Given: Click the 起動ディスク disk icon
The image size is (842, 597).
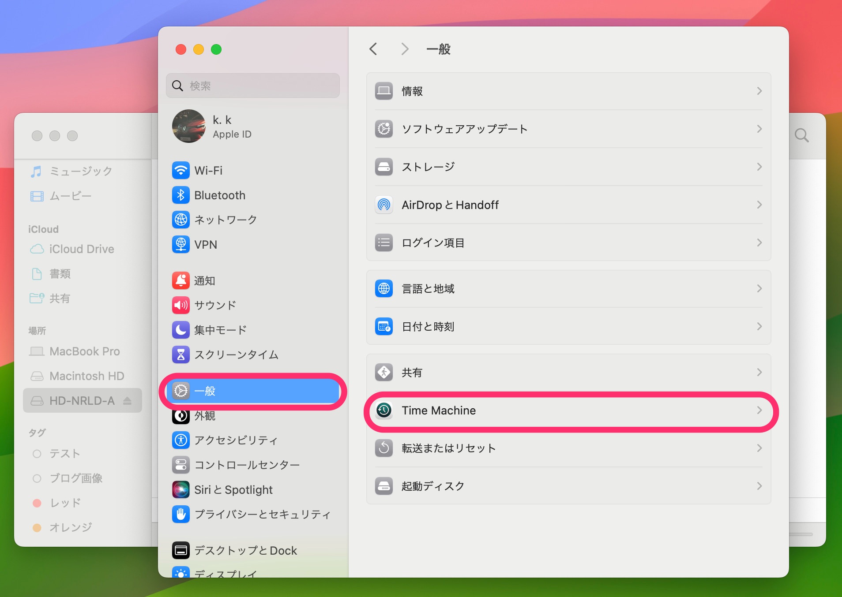Looking at the screenshot, I should pyautogui.click(x=384, y=486).
